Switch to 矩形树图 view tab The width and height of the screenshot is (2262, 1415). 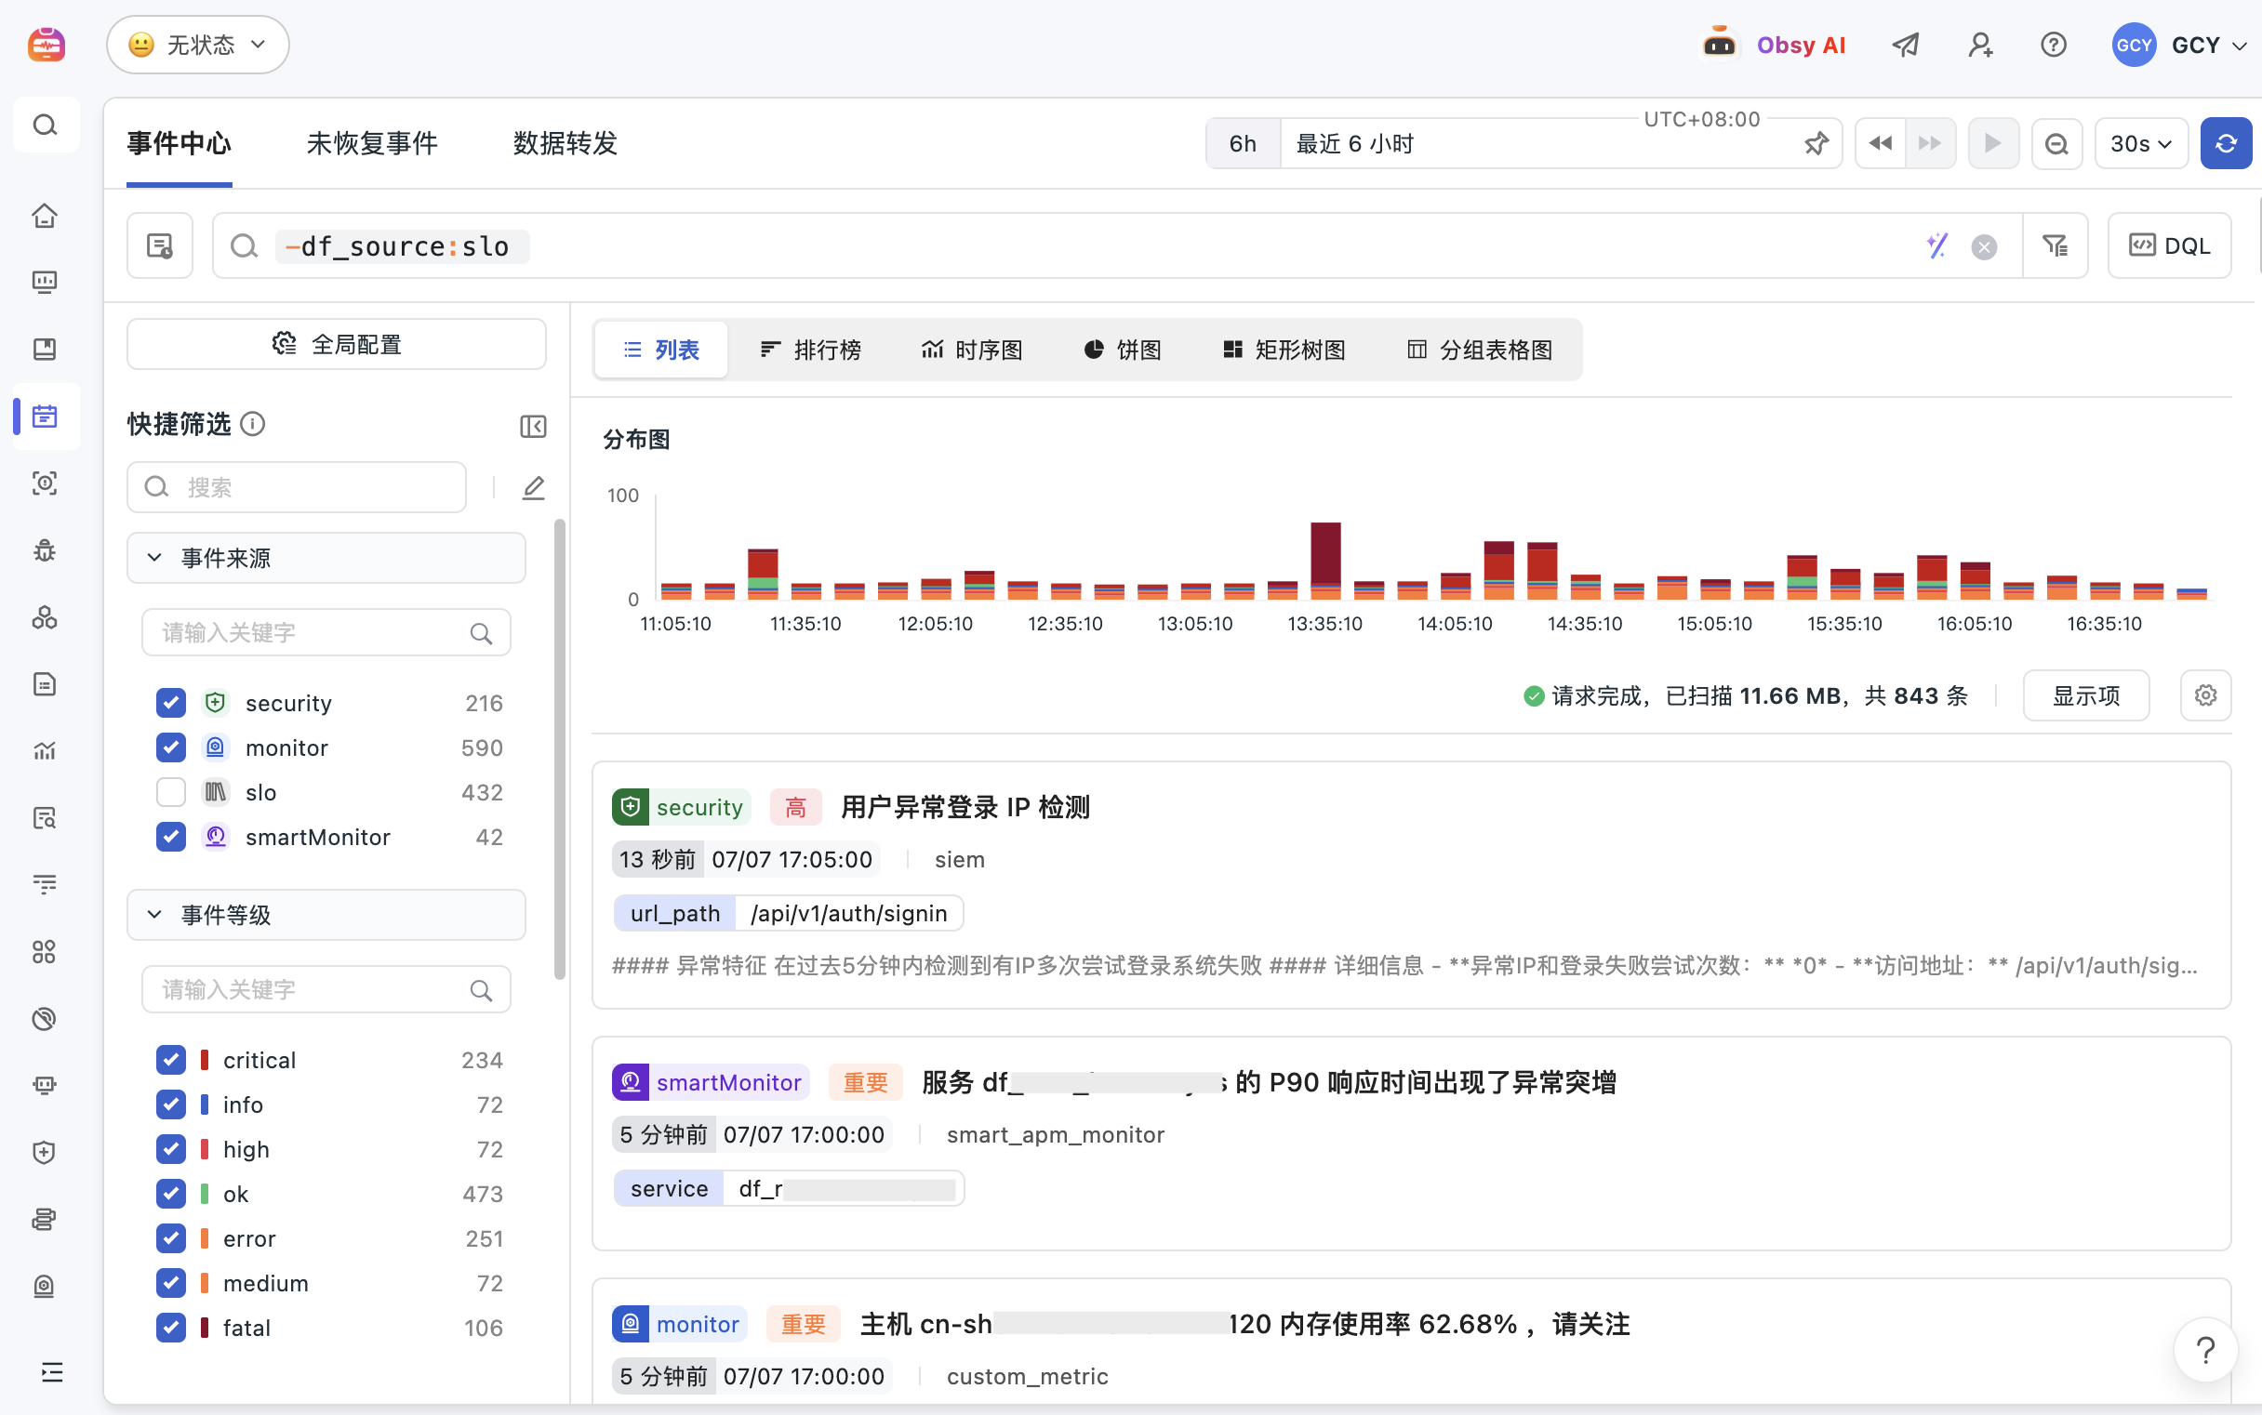point(1284,349)
